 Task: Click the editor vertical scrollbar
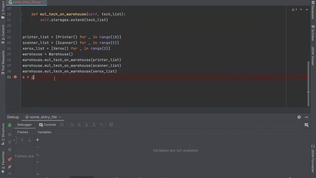308,84
